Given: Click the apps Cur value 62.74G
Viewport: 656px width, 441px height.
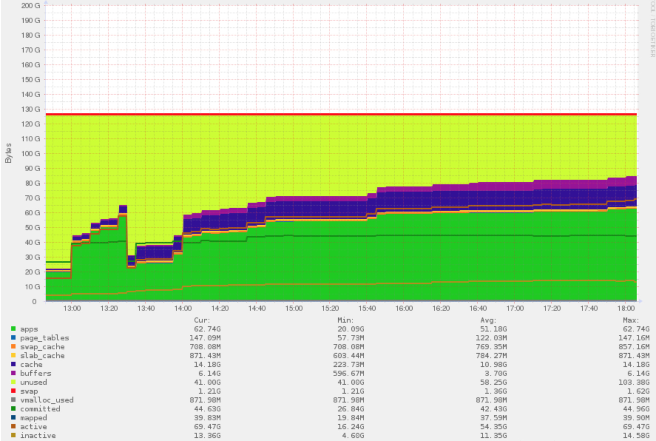Looking at the screenshot, I should (207, 329).
